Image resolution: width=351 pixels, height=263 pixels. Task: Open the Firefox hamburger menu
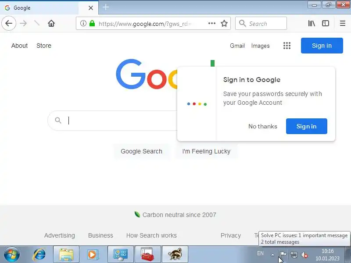pyautogui.click(x=343, y=23)
